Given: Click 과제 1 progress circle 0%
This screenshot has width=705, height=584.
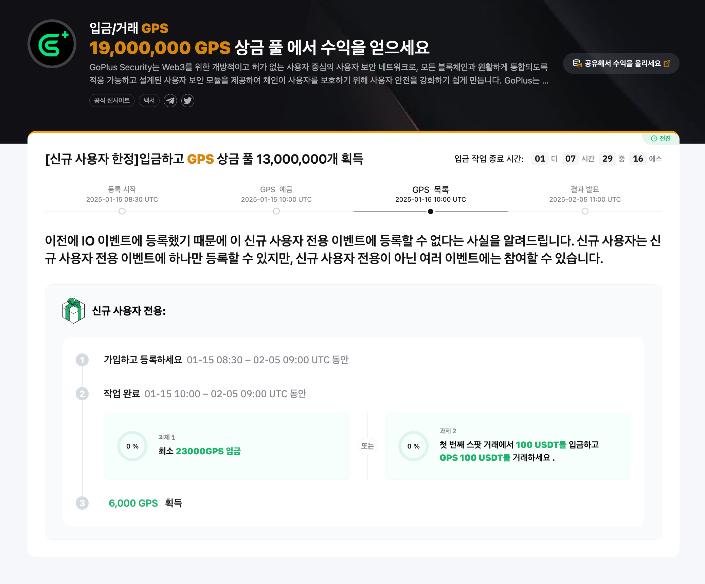Looking at the screenshot, I should click(132, 446).
